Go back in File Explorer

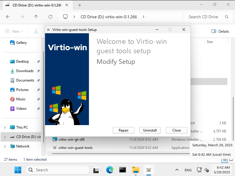[8, 17]
